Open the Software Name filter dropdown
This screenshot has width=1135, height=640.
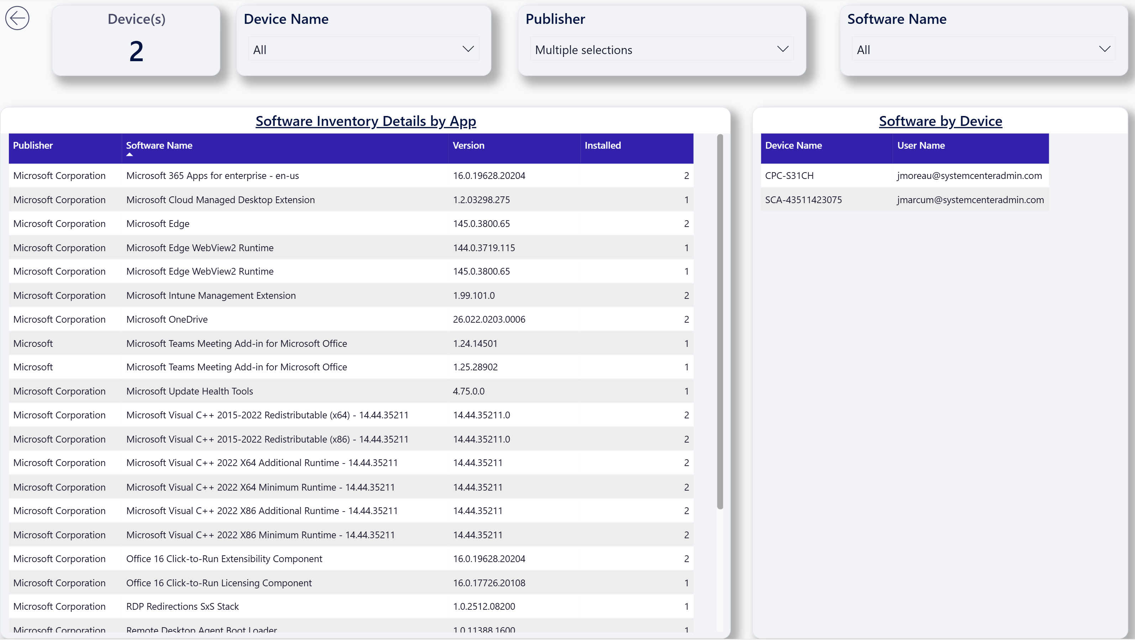point(983,49)
